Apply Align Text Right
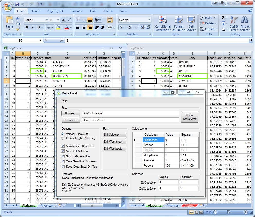Viewport: 255px width, 217px height. tap(90, 27)
